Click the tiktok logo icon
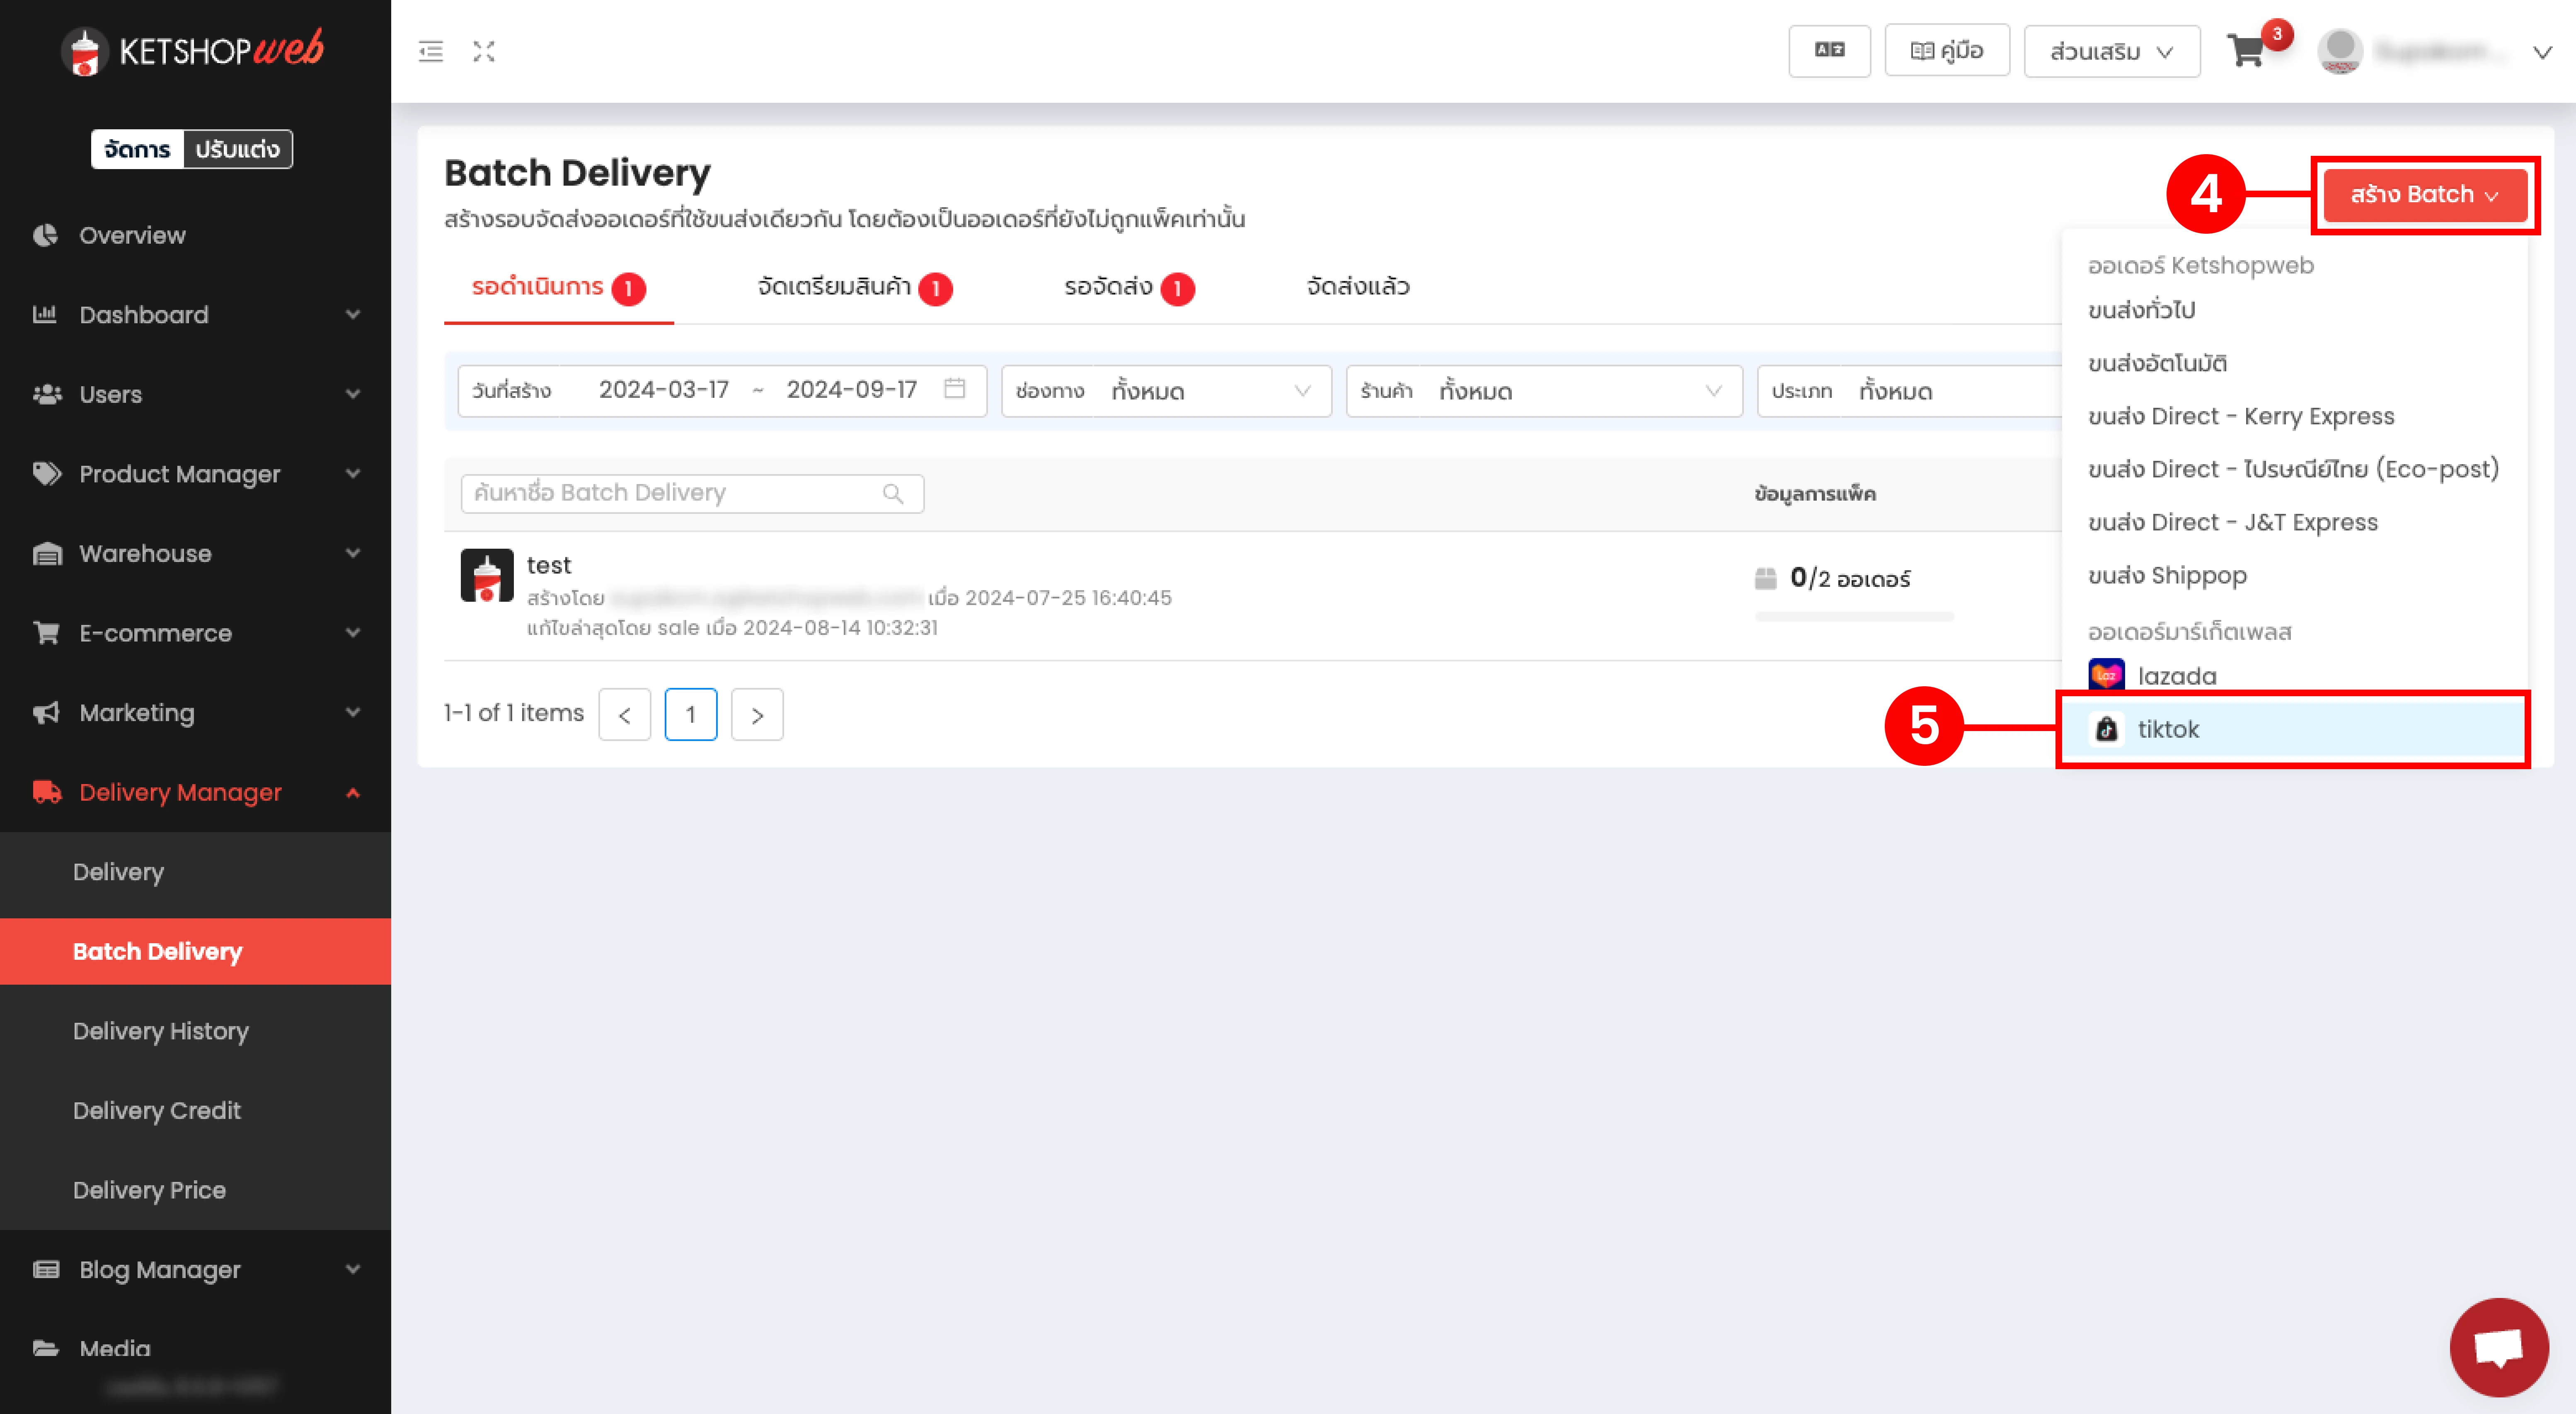Screen dimensions: 2576x1414 coord(2106,729)
